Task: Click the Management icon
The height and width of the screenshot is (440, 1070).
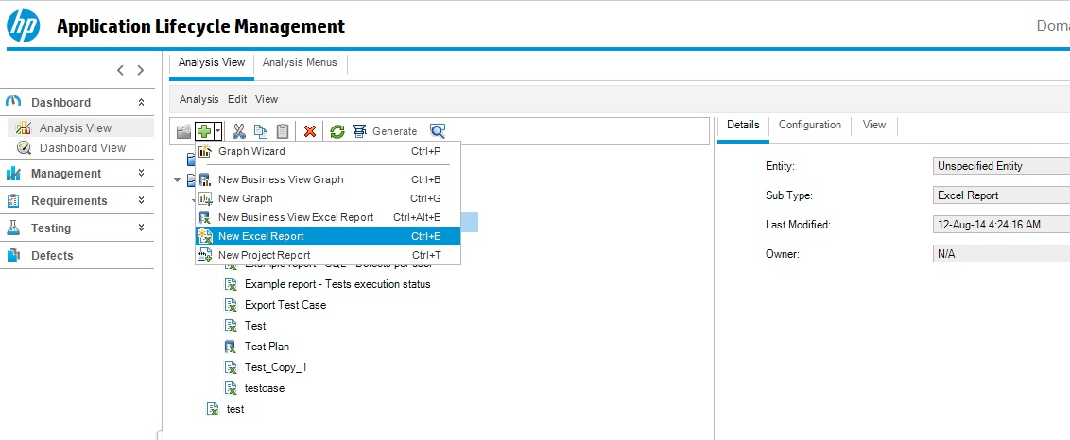Action: point(13,174)
